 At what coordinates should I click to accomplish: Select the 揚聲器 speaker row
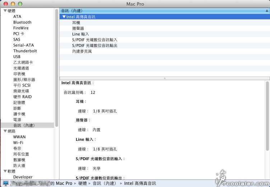pos(164,28)
